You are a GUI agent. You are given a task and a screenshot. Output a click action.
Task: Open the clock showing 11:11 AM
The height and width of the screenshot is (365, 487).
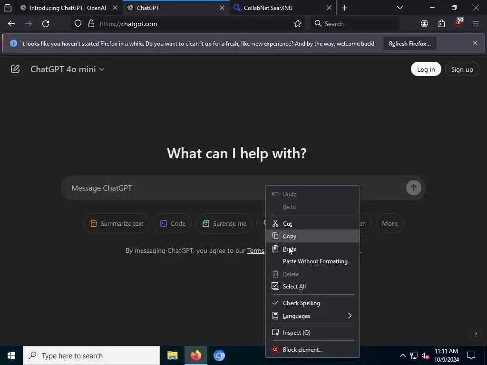[x=446, y=355]
